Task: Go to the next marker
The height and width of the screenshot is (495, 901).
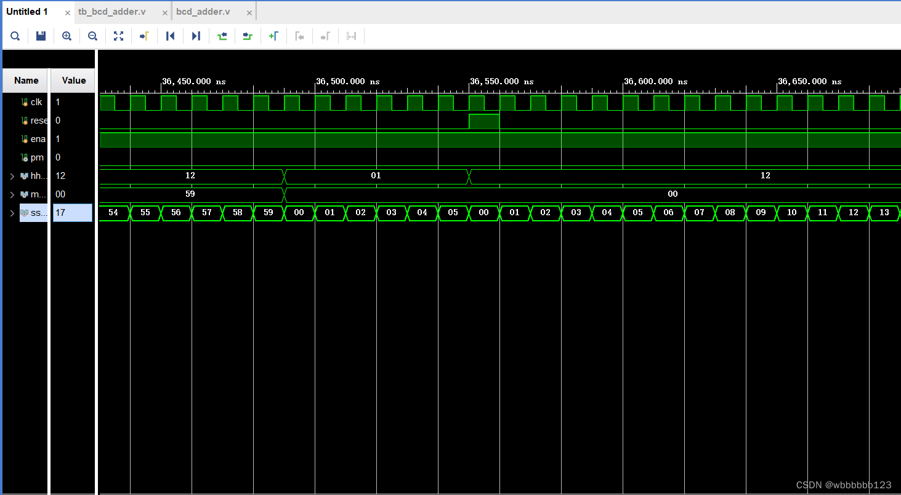Action: pos(325,36)
